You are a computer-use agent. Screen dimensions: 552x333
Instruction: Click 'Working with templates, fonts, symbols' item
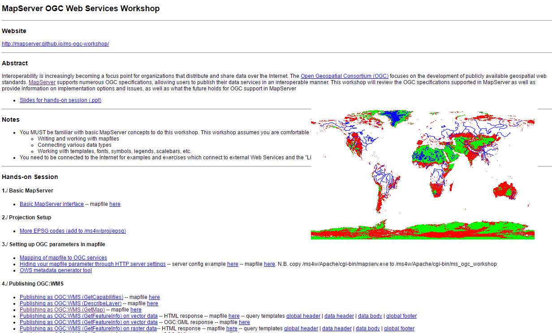[114, 151]
